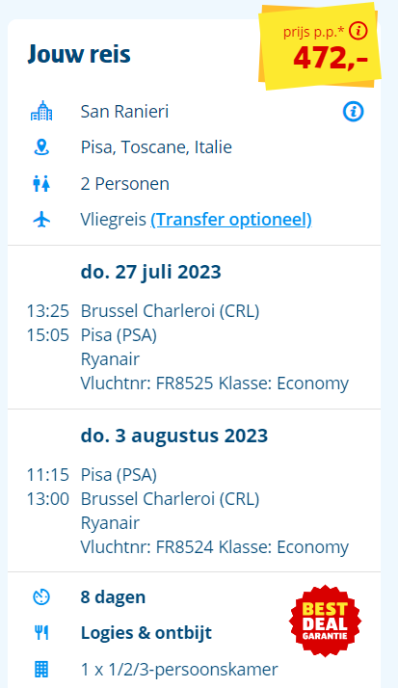
Task: Open the Transfer optioneel link
Action: tap(231, 220)
